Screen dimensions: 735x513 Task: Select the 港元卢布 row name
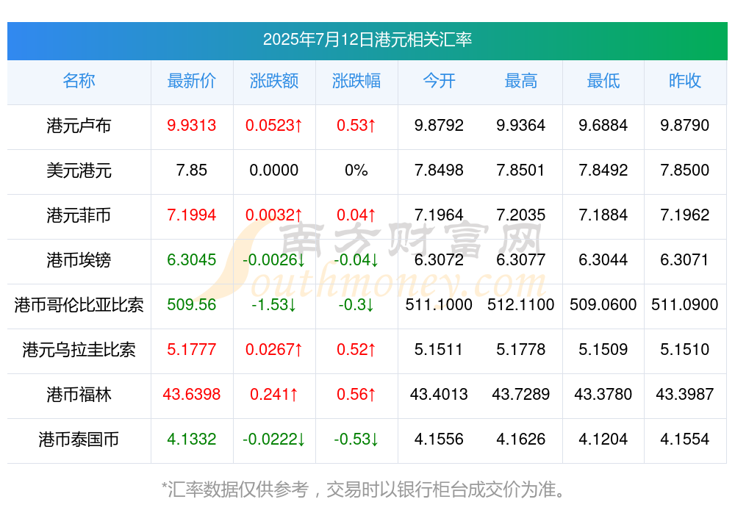tap(79, 126)
